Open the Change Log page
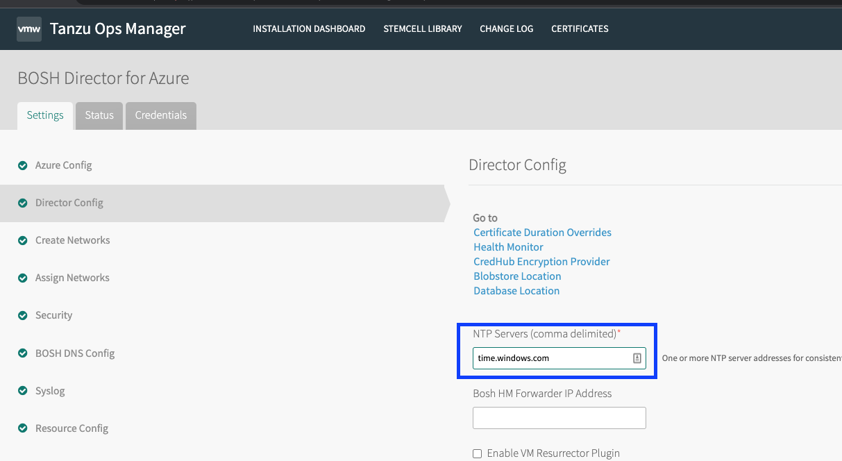 pyautogui.click(x=507, y=29)
